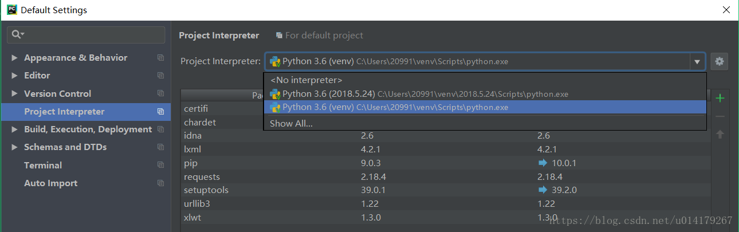Click the project icon beside Auto Import
This screenshot has width=739, height=232.
160,183
